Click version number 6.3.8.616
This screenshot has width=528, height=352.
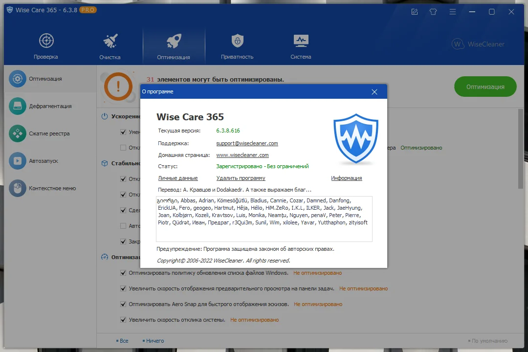pyautogui.click(x=228, y=131)
